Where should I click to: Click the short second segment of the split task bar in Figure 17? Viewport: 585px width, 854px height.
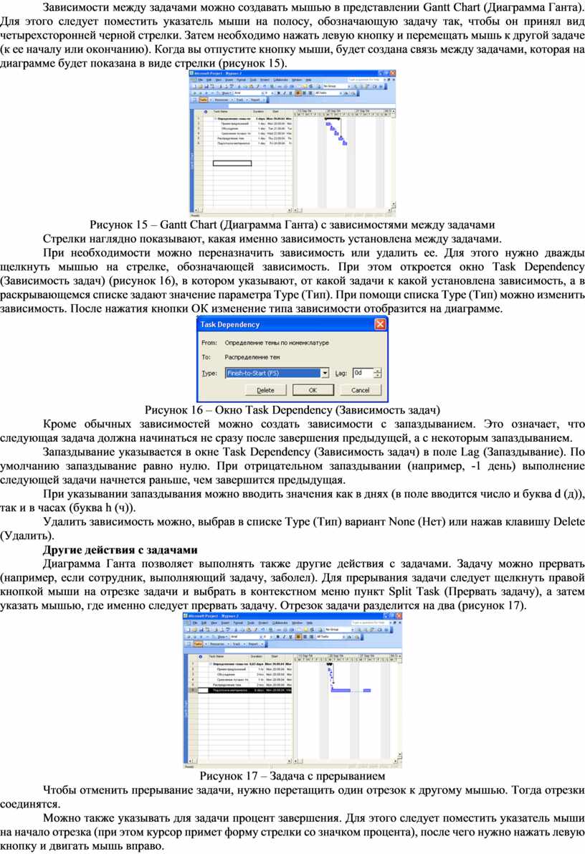[367, 691]
